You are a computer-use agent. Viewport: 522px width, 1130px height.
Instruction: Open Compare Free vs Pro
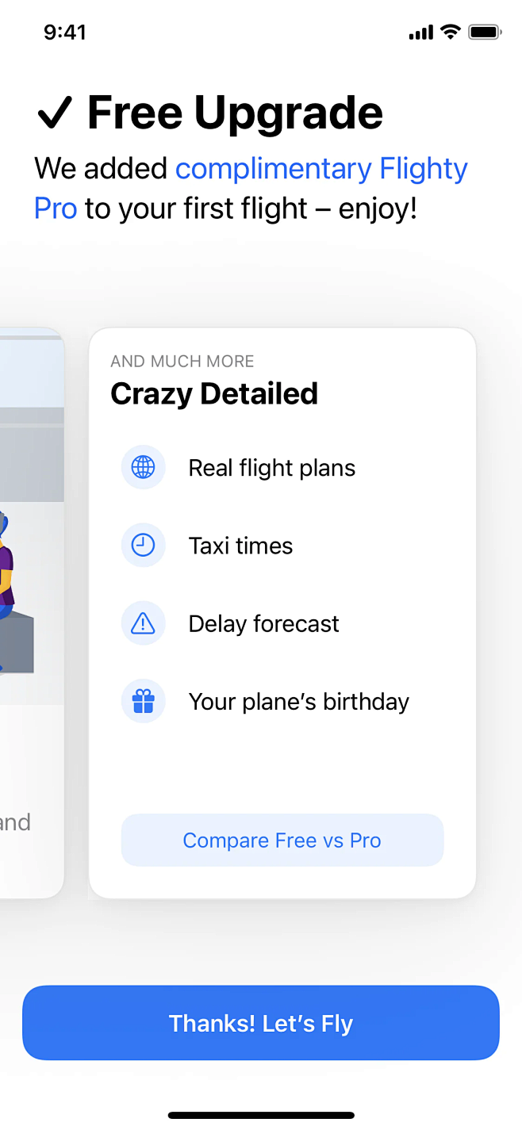282,841
